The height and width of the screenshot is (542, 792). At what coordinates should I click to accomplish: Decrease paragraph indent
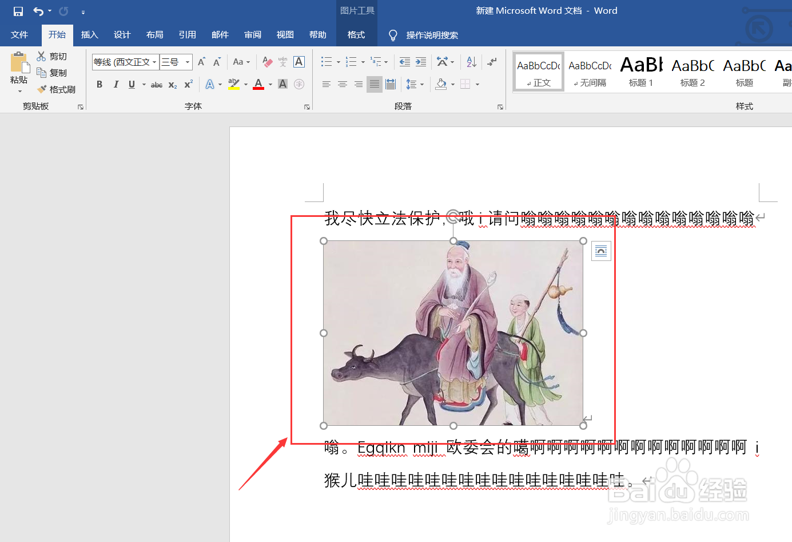point(404,62)
